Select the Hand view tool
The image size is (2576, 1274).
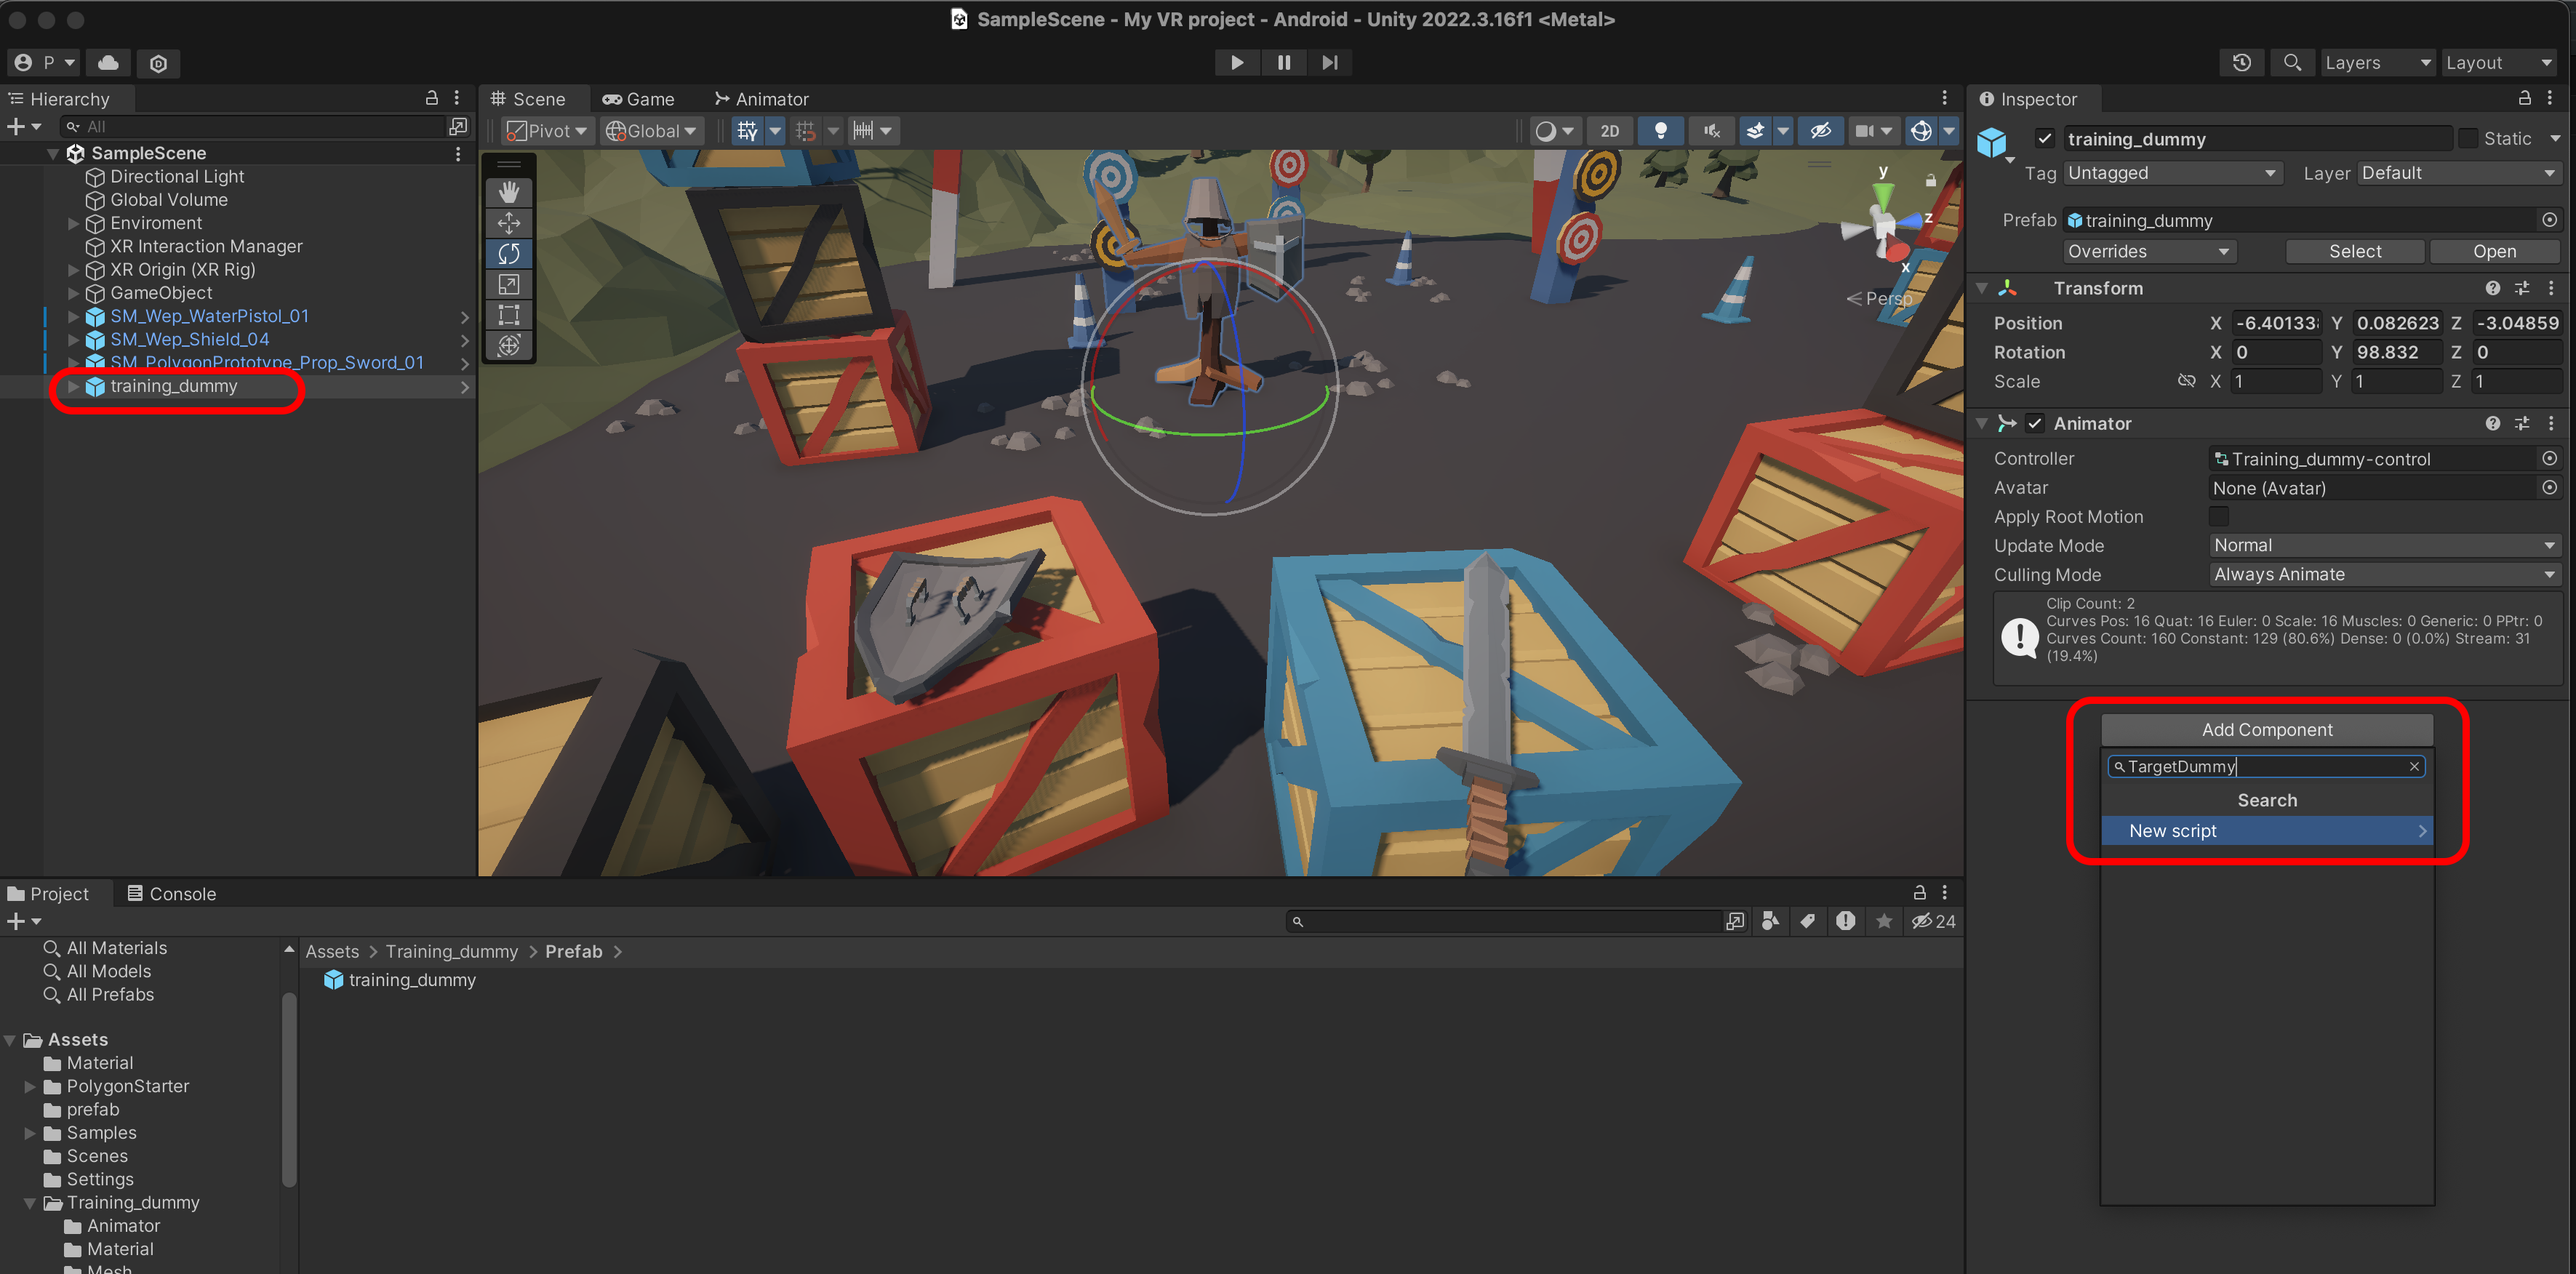[508, 192]
